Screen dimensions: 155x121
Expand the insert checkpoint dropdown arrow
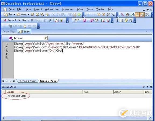(x=80, y=20)
